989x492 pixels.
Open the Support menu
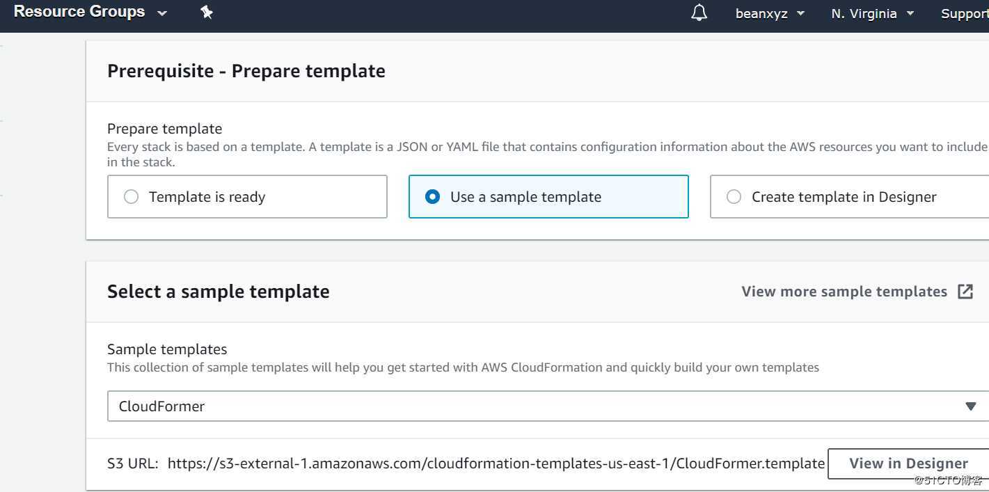[x=965, y=13]
